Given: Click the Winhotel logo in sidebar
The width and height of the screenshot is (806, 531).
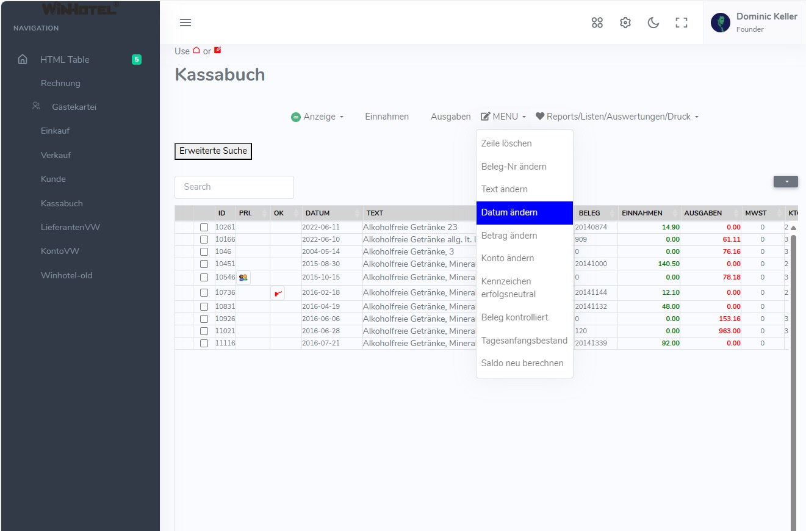Looking at the screenshot, I should pos(80,8).
